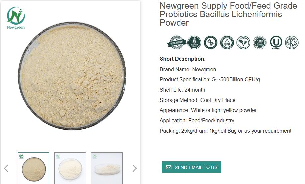Click the envelope icon in email button
This screenshot has height=184, width=305.
(169, 167)
